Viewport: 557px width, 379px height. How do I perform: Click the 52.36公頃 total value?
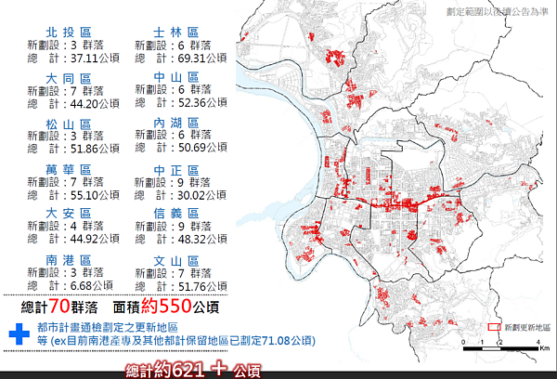[x=202, y=103]
